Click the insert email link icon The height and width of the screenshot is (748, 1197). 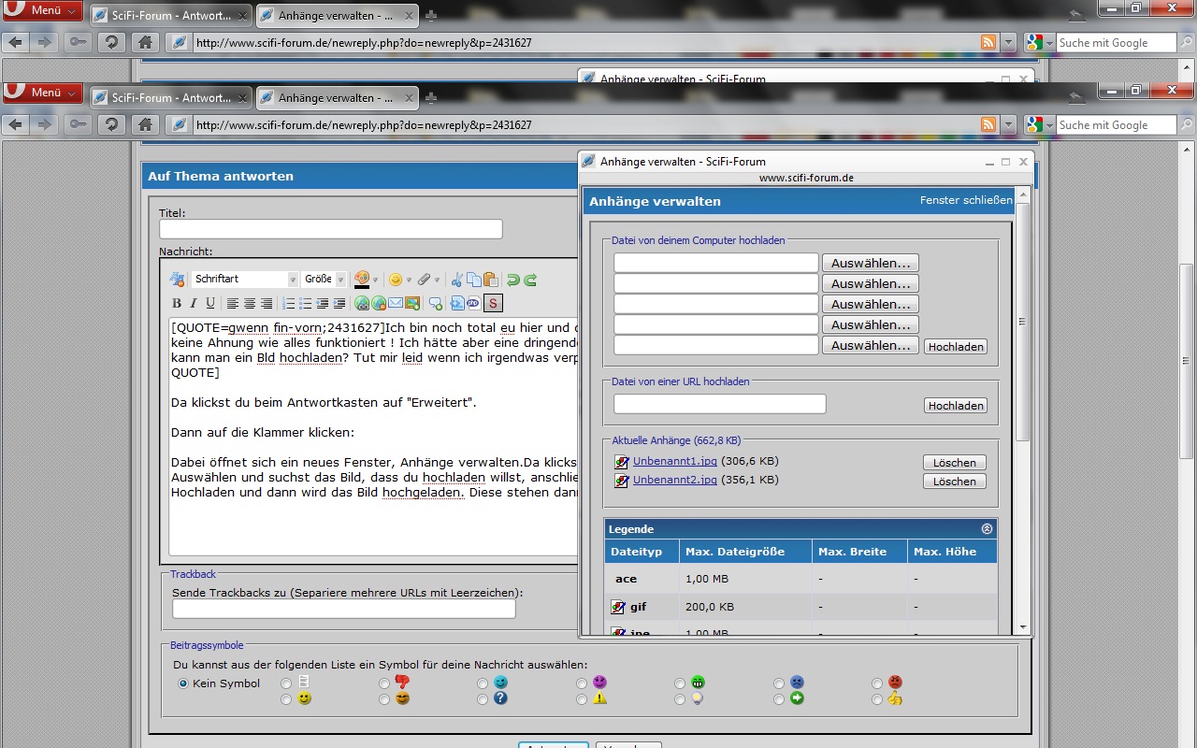click(x=396, y=303)
